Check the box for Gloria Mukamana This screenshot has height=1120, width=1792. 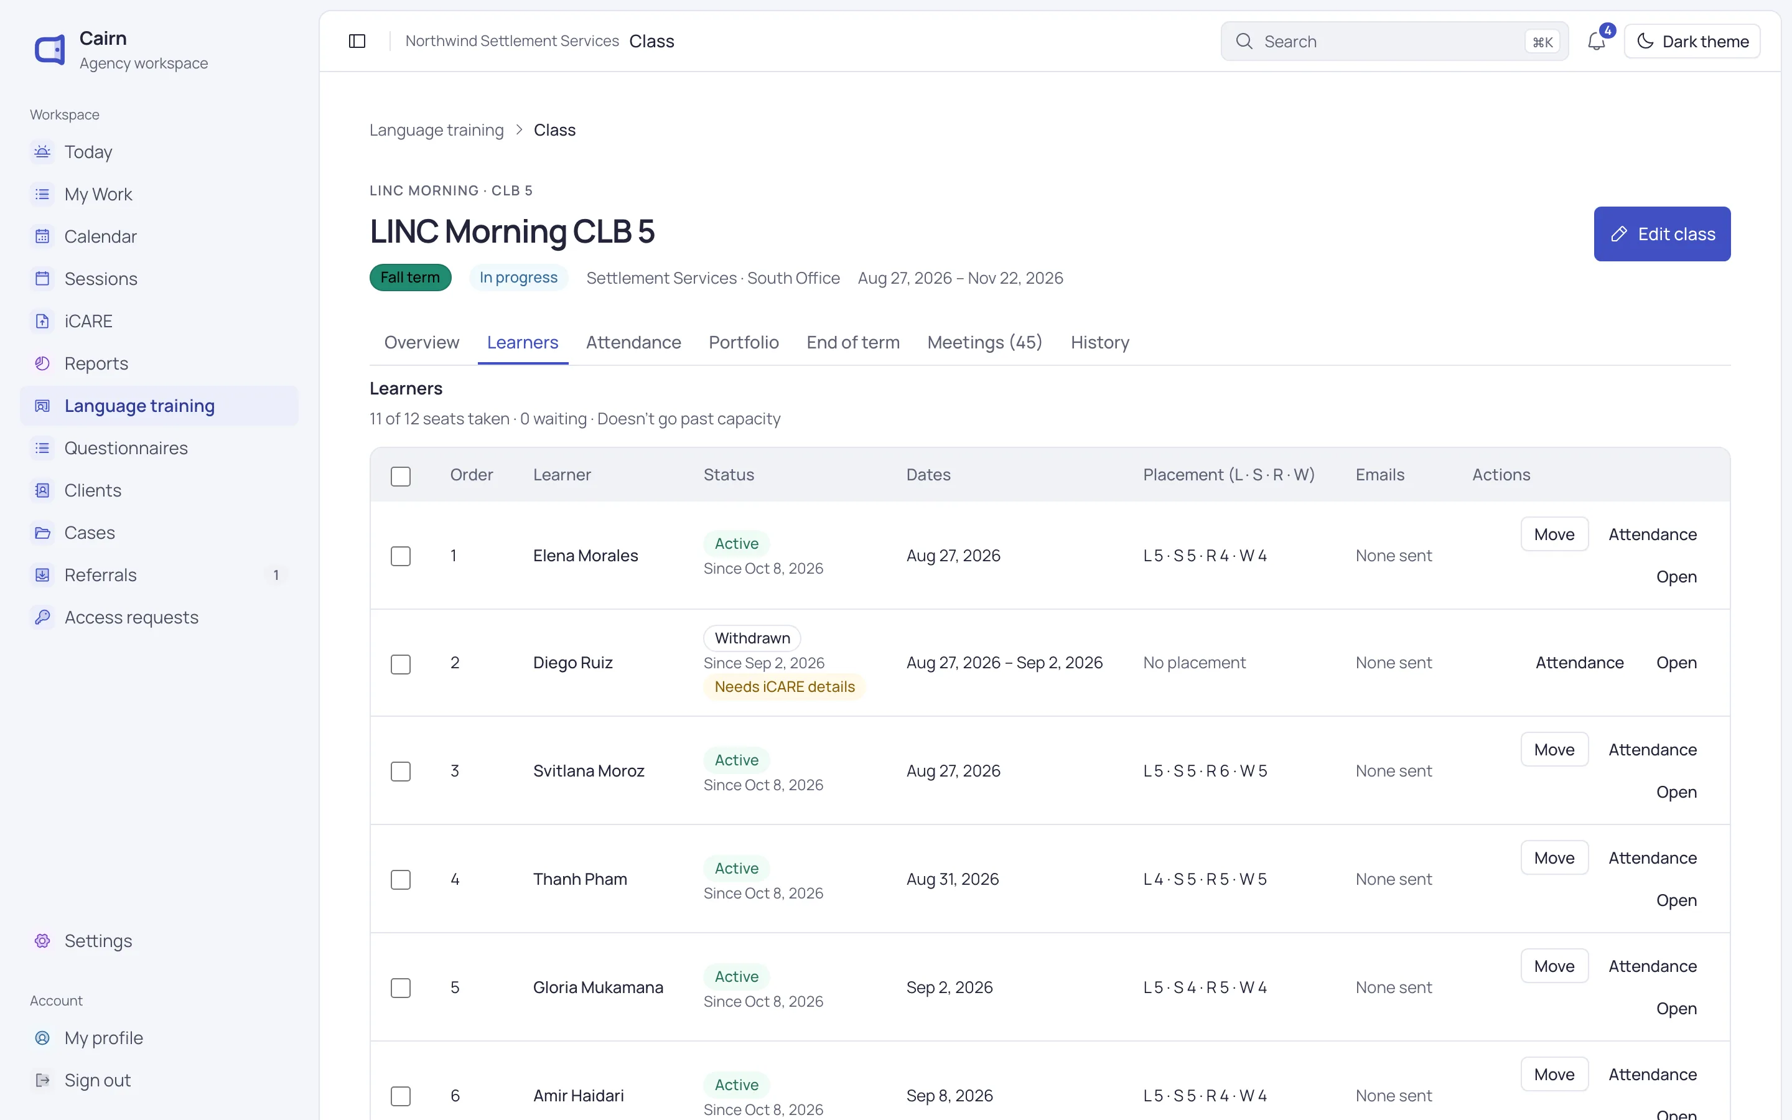(401, 988)
